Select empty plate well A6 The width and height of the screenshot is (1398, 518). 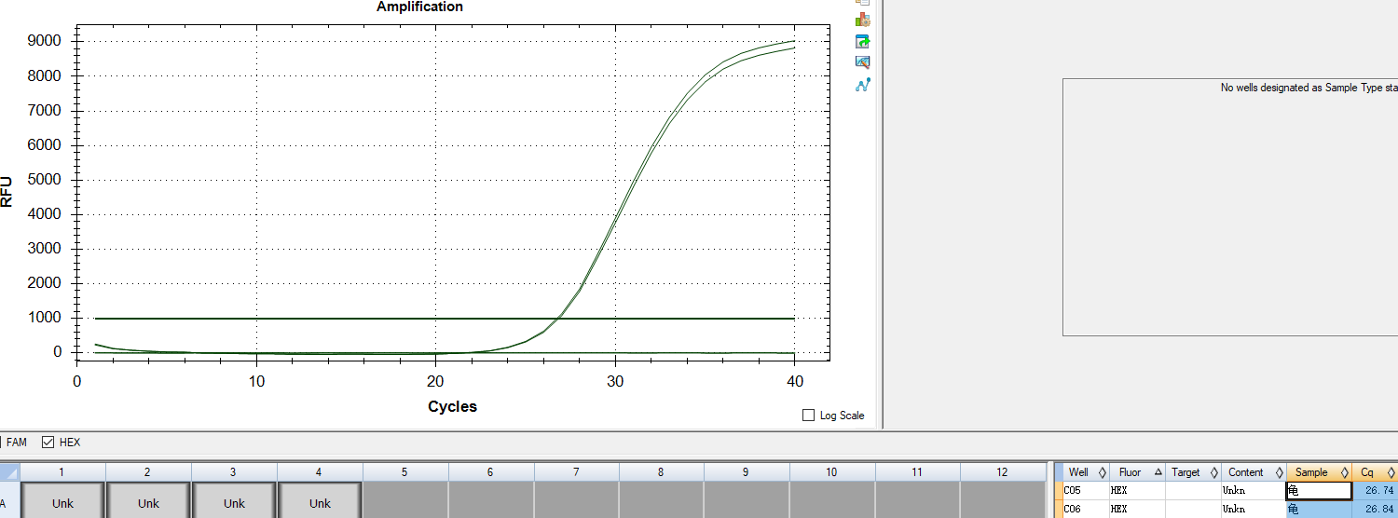[490, 500]
